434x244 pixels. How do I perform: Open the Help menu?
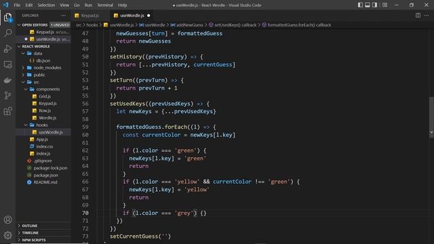tap(122, 5)
